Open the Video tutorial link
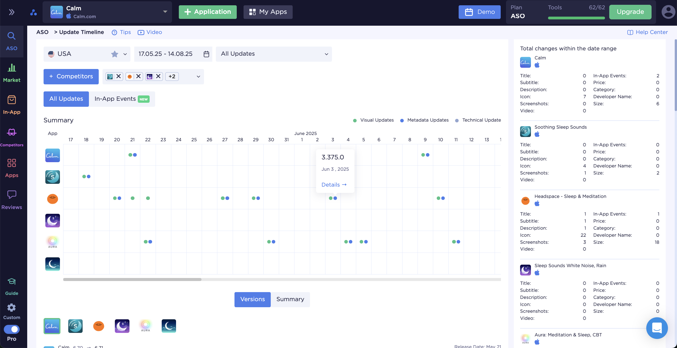Image resolution: width=677 pixels, height=348 pixels. coord(150,32)
